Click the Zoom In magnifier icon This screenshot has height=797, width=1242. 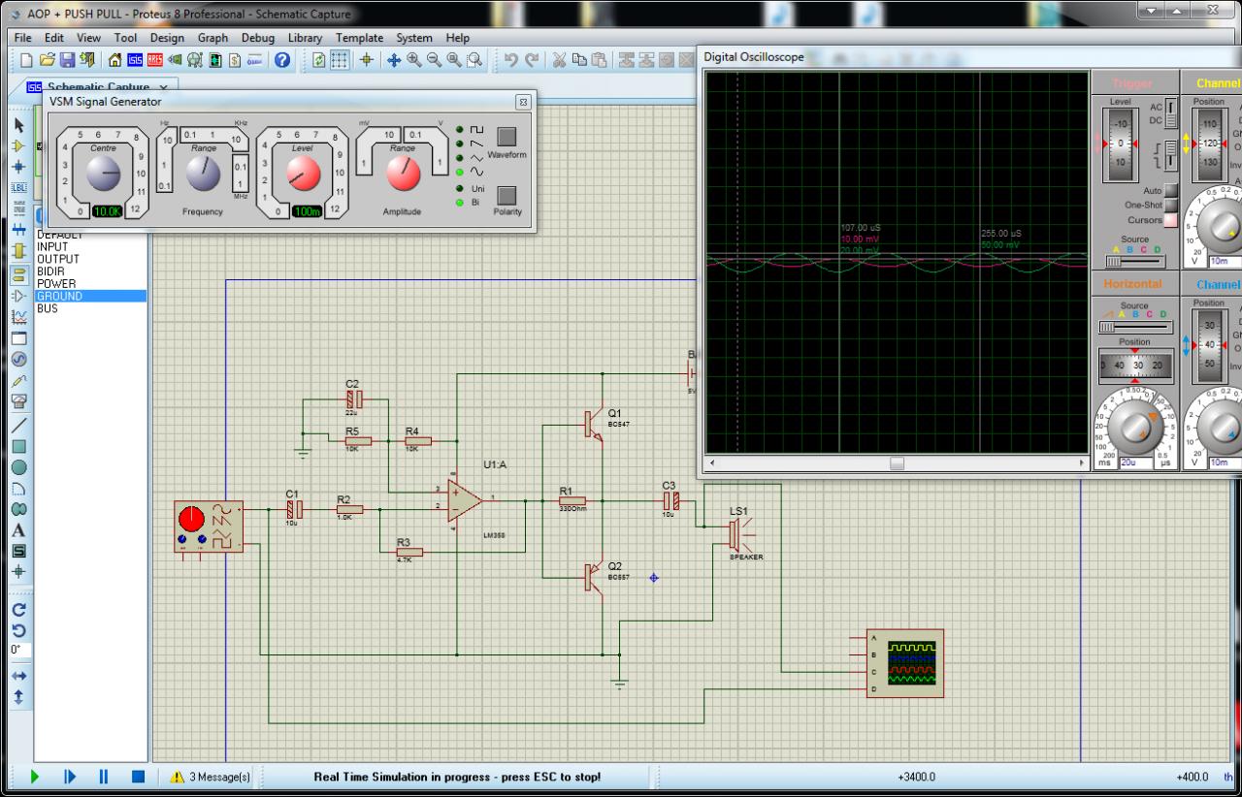414,60
